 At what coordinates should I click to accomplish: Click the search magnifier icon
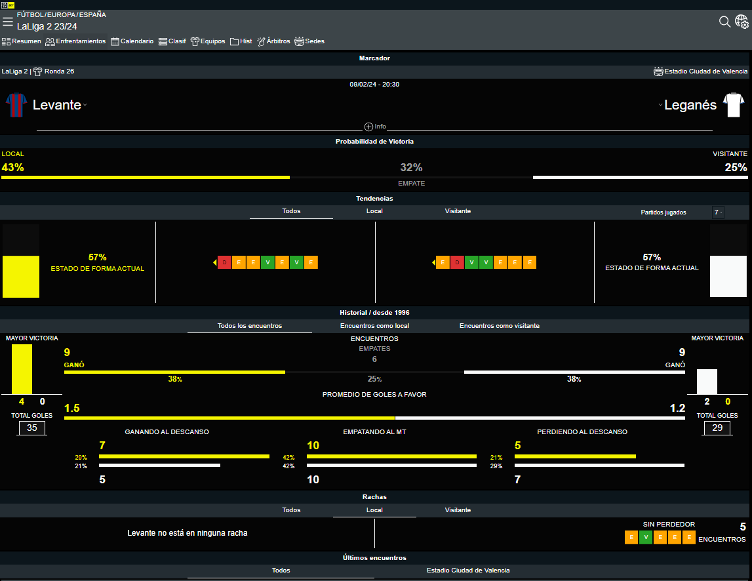724,22
